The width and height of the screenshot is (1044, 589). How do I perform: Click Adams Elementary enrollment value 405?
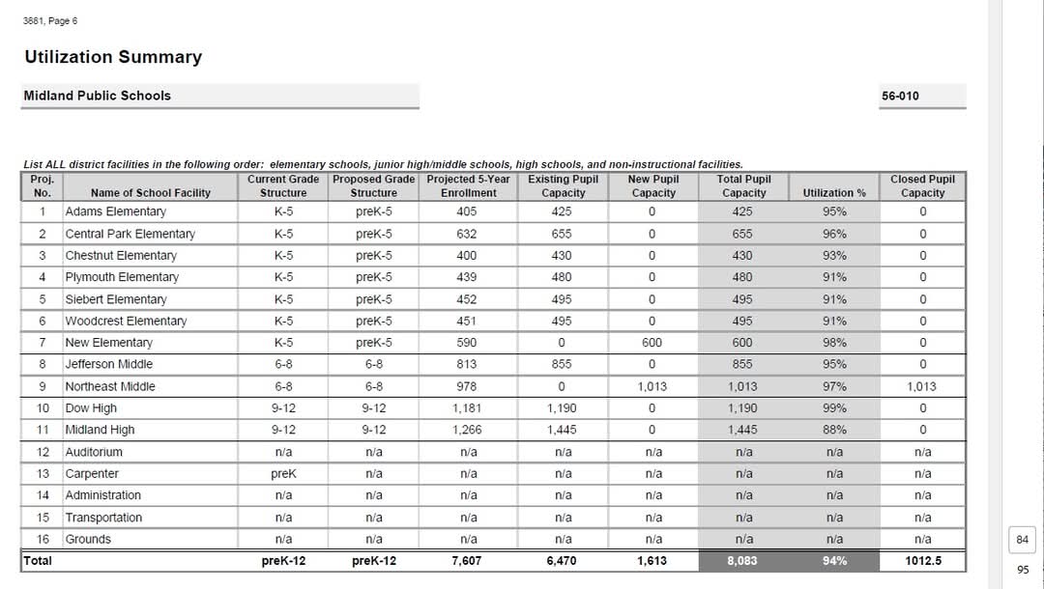click(x=467, y=211)
